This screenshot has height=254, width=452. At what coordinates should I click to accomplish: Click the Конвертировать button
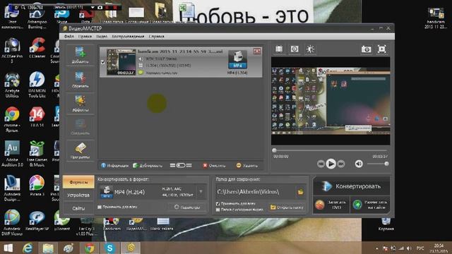pyautogui.click(x=352, y=186)
